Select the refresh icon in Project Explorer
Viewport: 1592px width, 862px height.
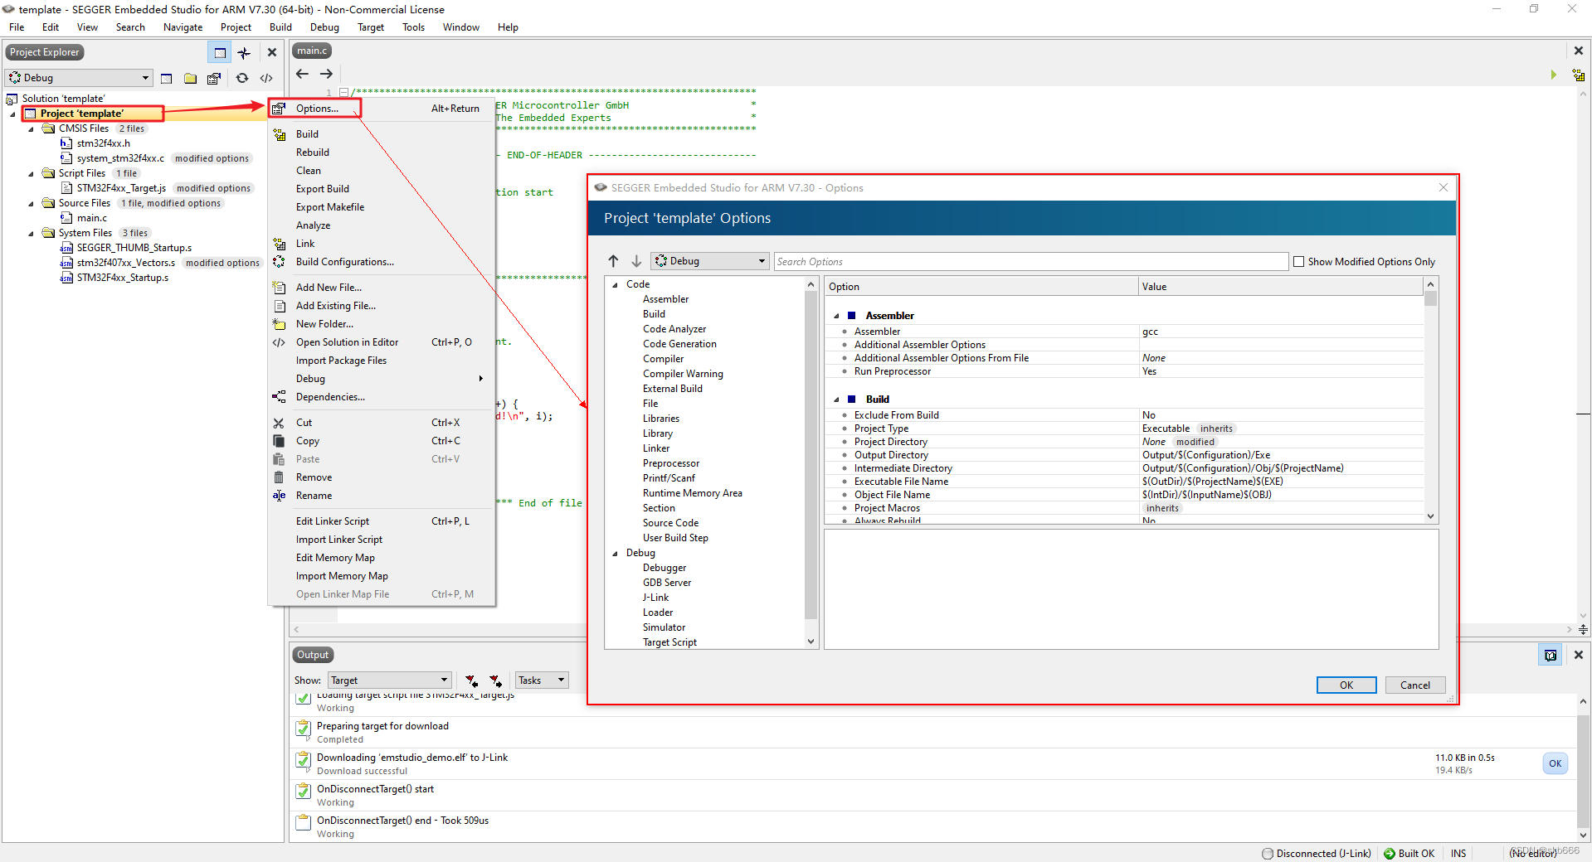coord(242,79)
